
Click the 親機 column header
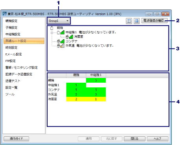tap(76, 75)
